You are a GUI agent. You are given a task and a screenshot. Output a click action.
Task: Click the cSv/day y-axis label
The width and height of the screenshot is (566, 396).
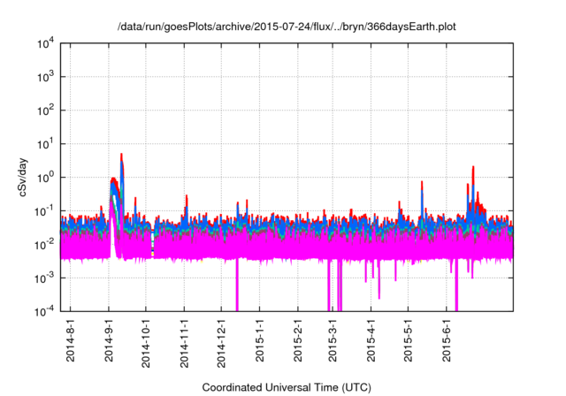[23, 177]
